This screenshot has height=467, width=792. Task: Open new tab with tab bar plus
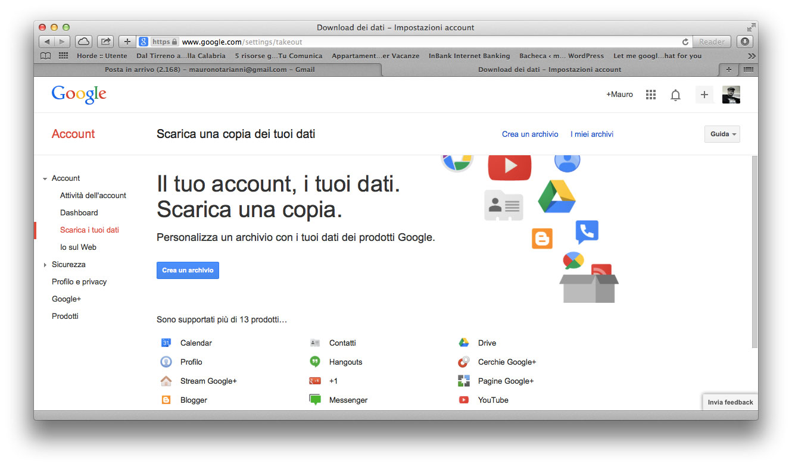[728, 70]
